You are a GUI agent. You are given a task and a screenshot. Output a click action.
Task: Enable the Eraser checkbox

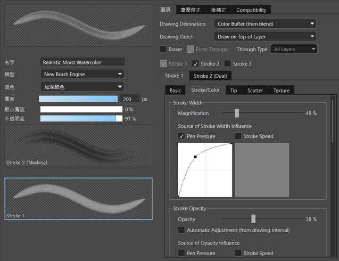[x=163, y=50]
